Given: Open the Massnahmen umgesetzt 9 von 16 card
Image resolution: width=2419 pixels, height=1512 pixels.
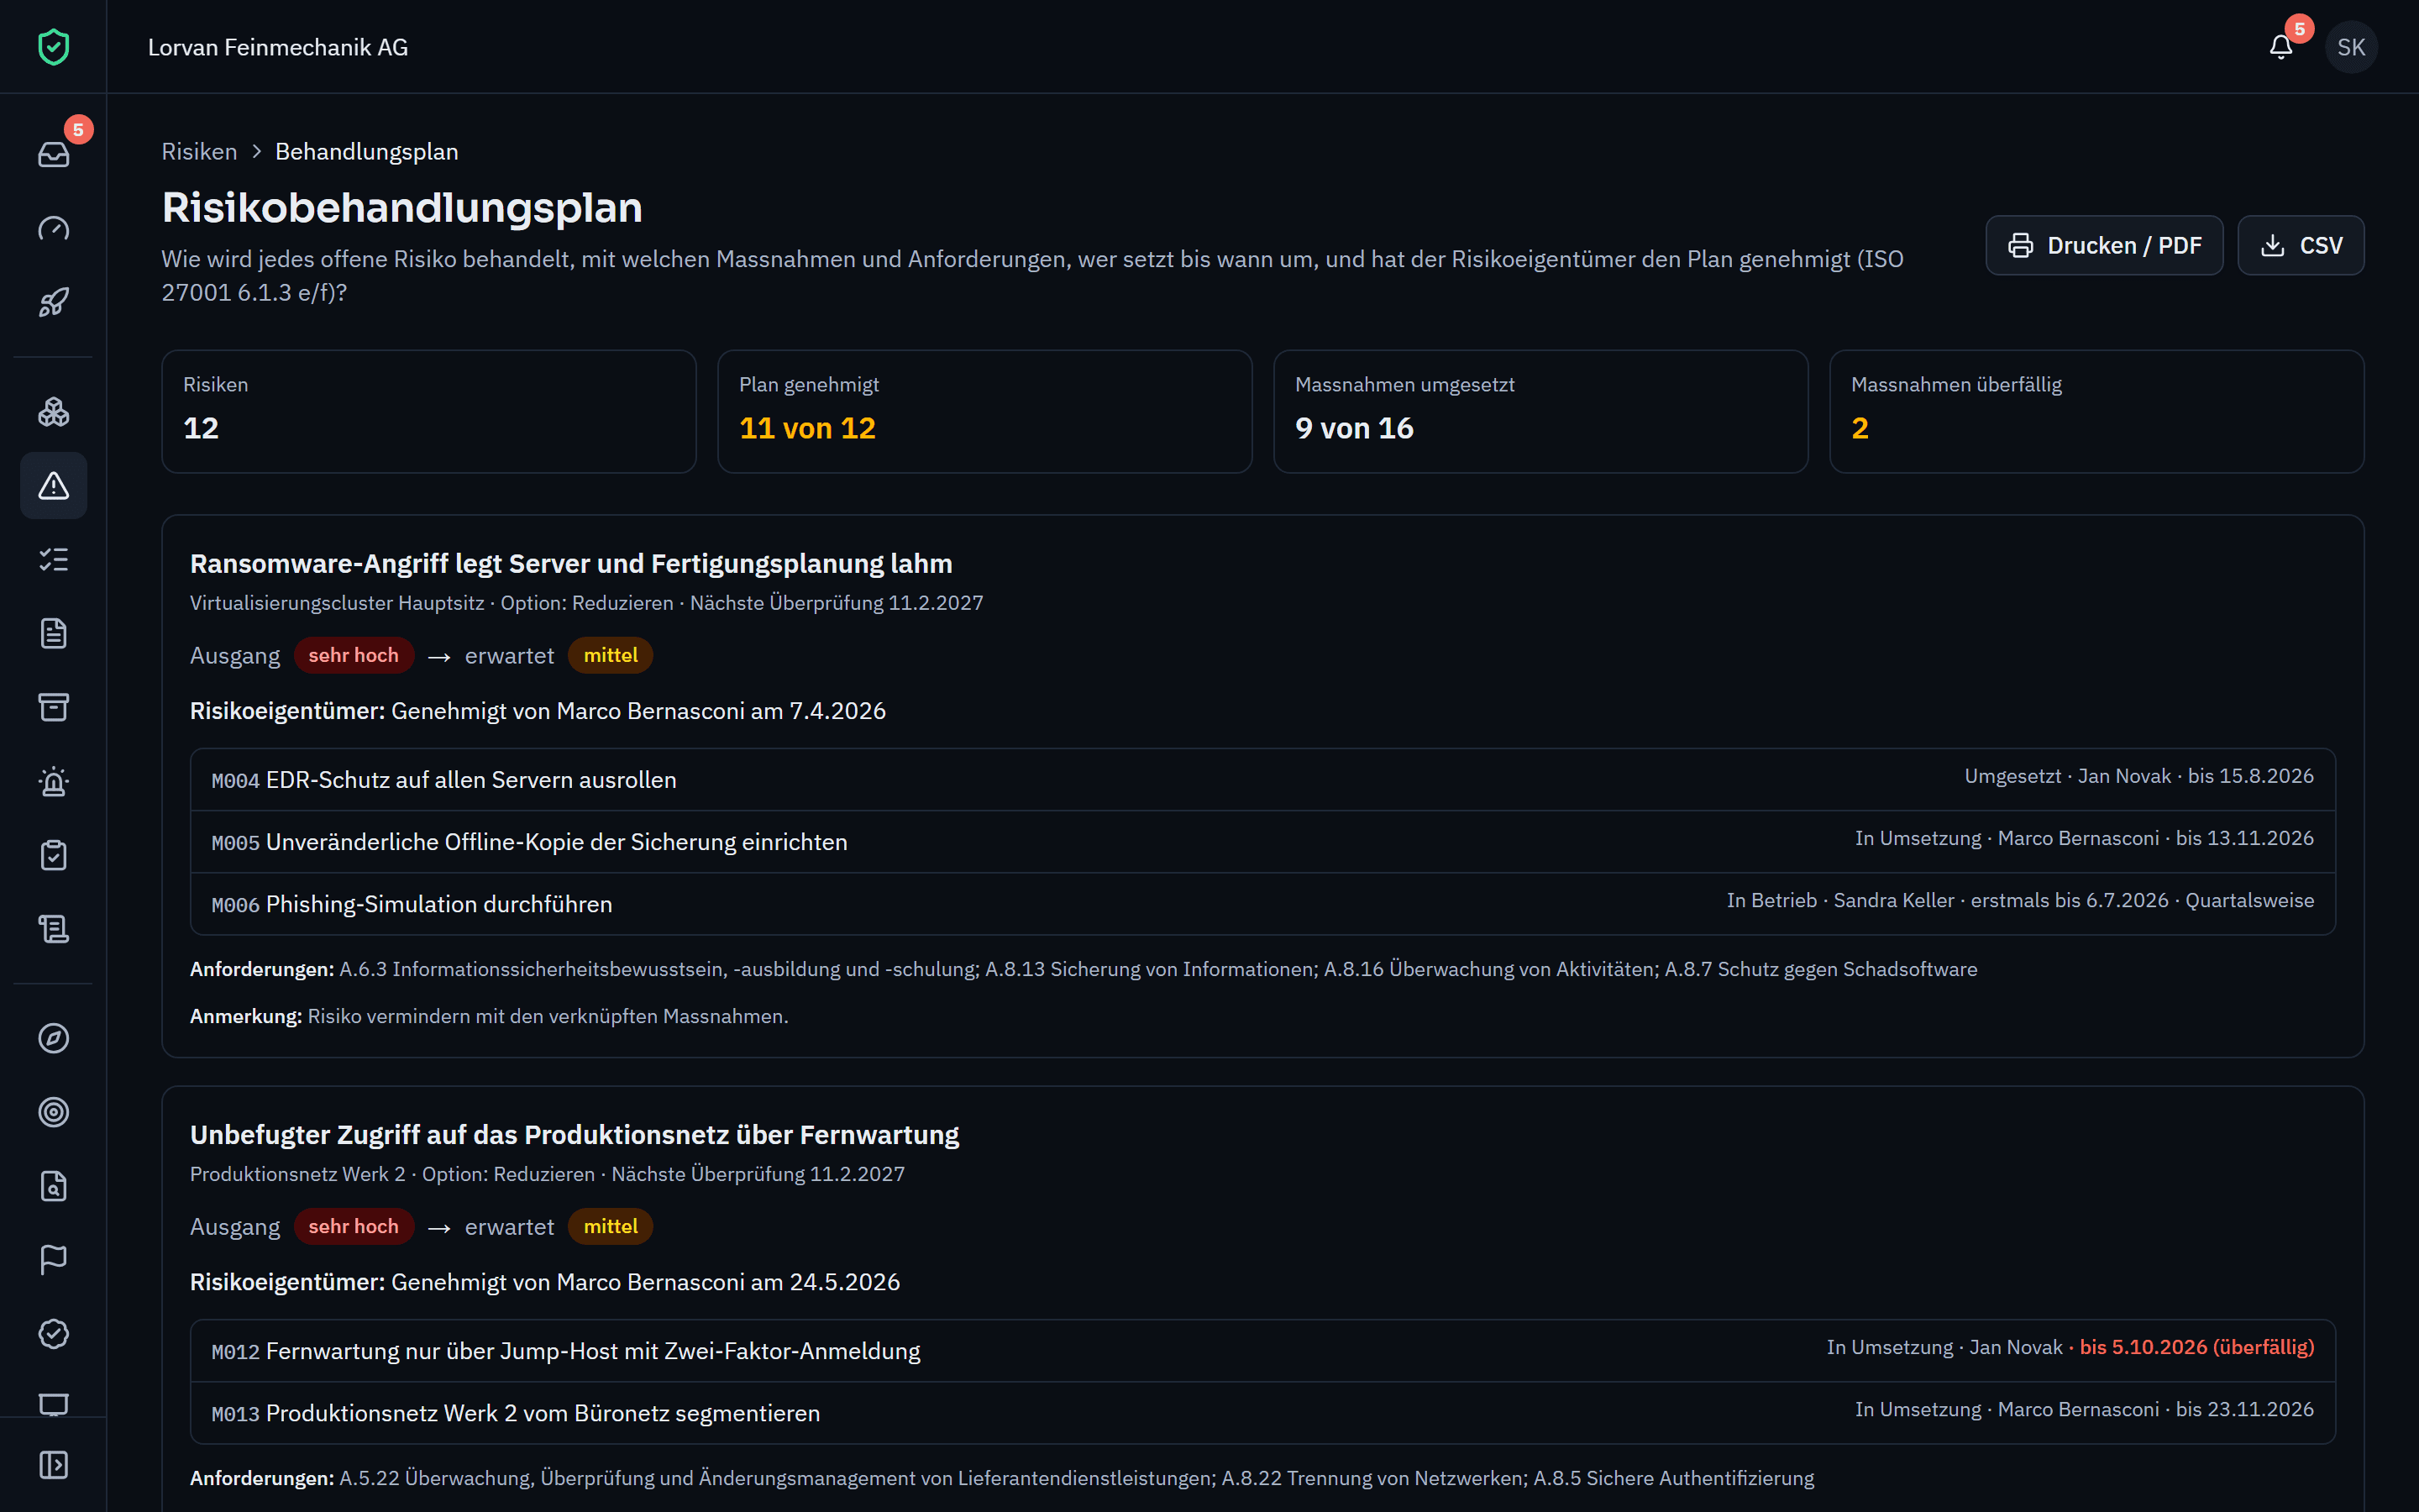Looking at the screenshot, I should [1540, 411].
